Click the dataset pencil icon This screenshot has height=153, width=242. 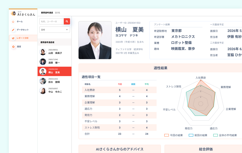13,30
